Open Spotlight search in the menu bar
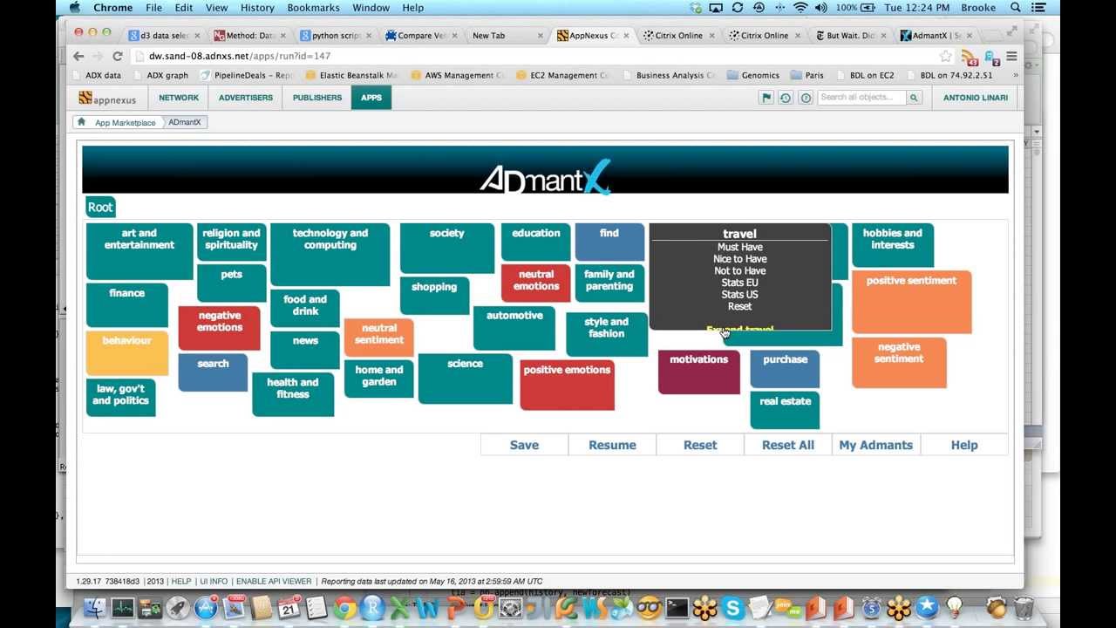1116x628 pixels. (x=1016, y=8)
